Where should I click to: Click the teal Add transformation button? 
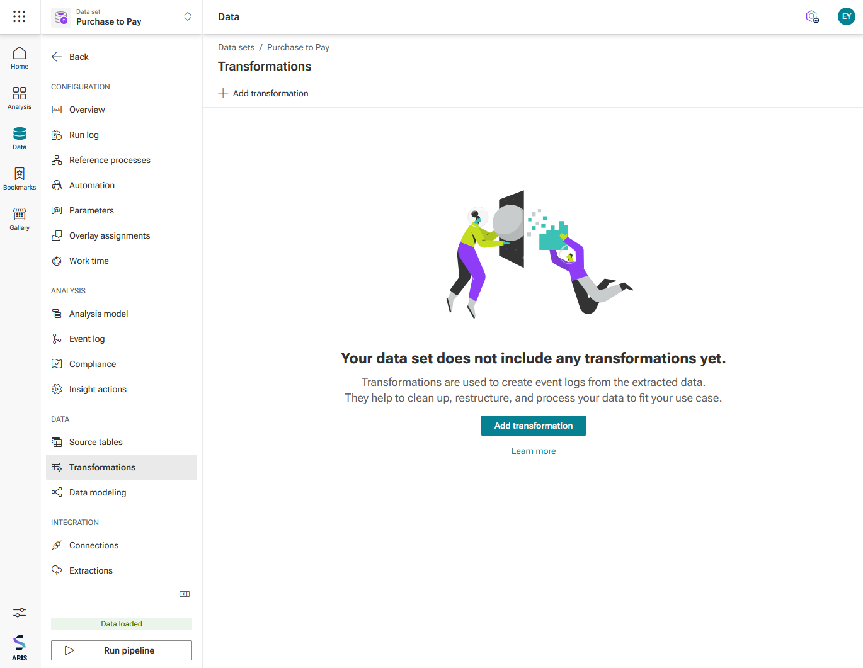[x=534, y=426]
